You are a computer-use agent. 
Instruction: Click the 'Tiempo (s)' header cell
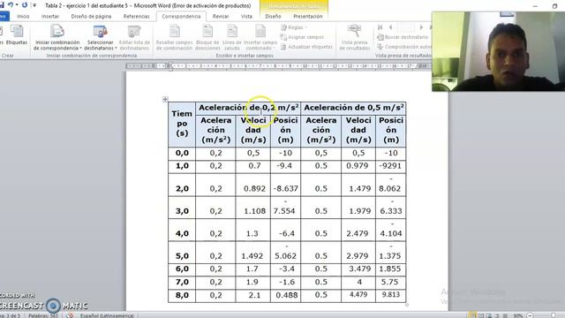pos(182,124)
